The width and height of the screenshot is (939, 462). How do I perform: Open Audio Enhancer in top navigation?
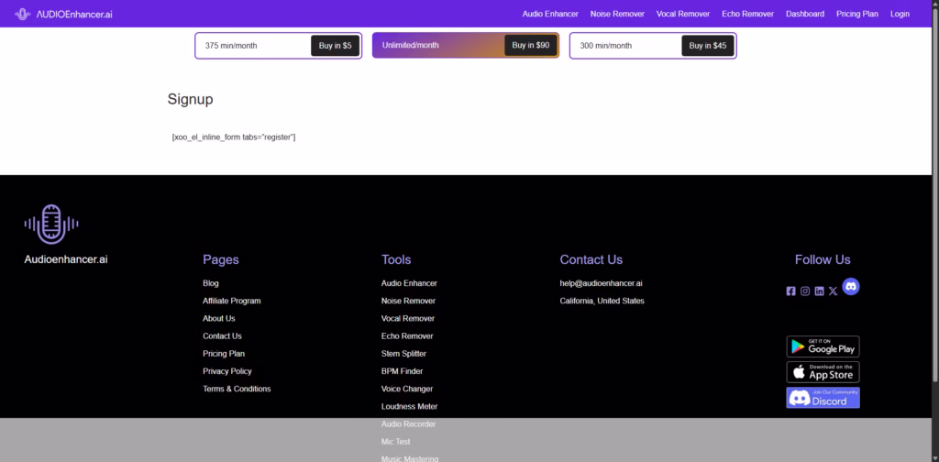click(x=550, y=14)
